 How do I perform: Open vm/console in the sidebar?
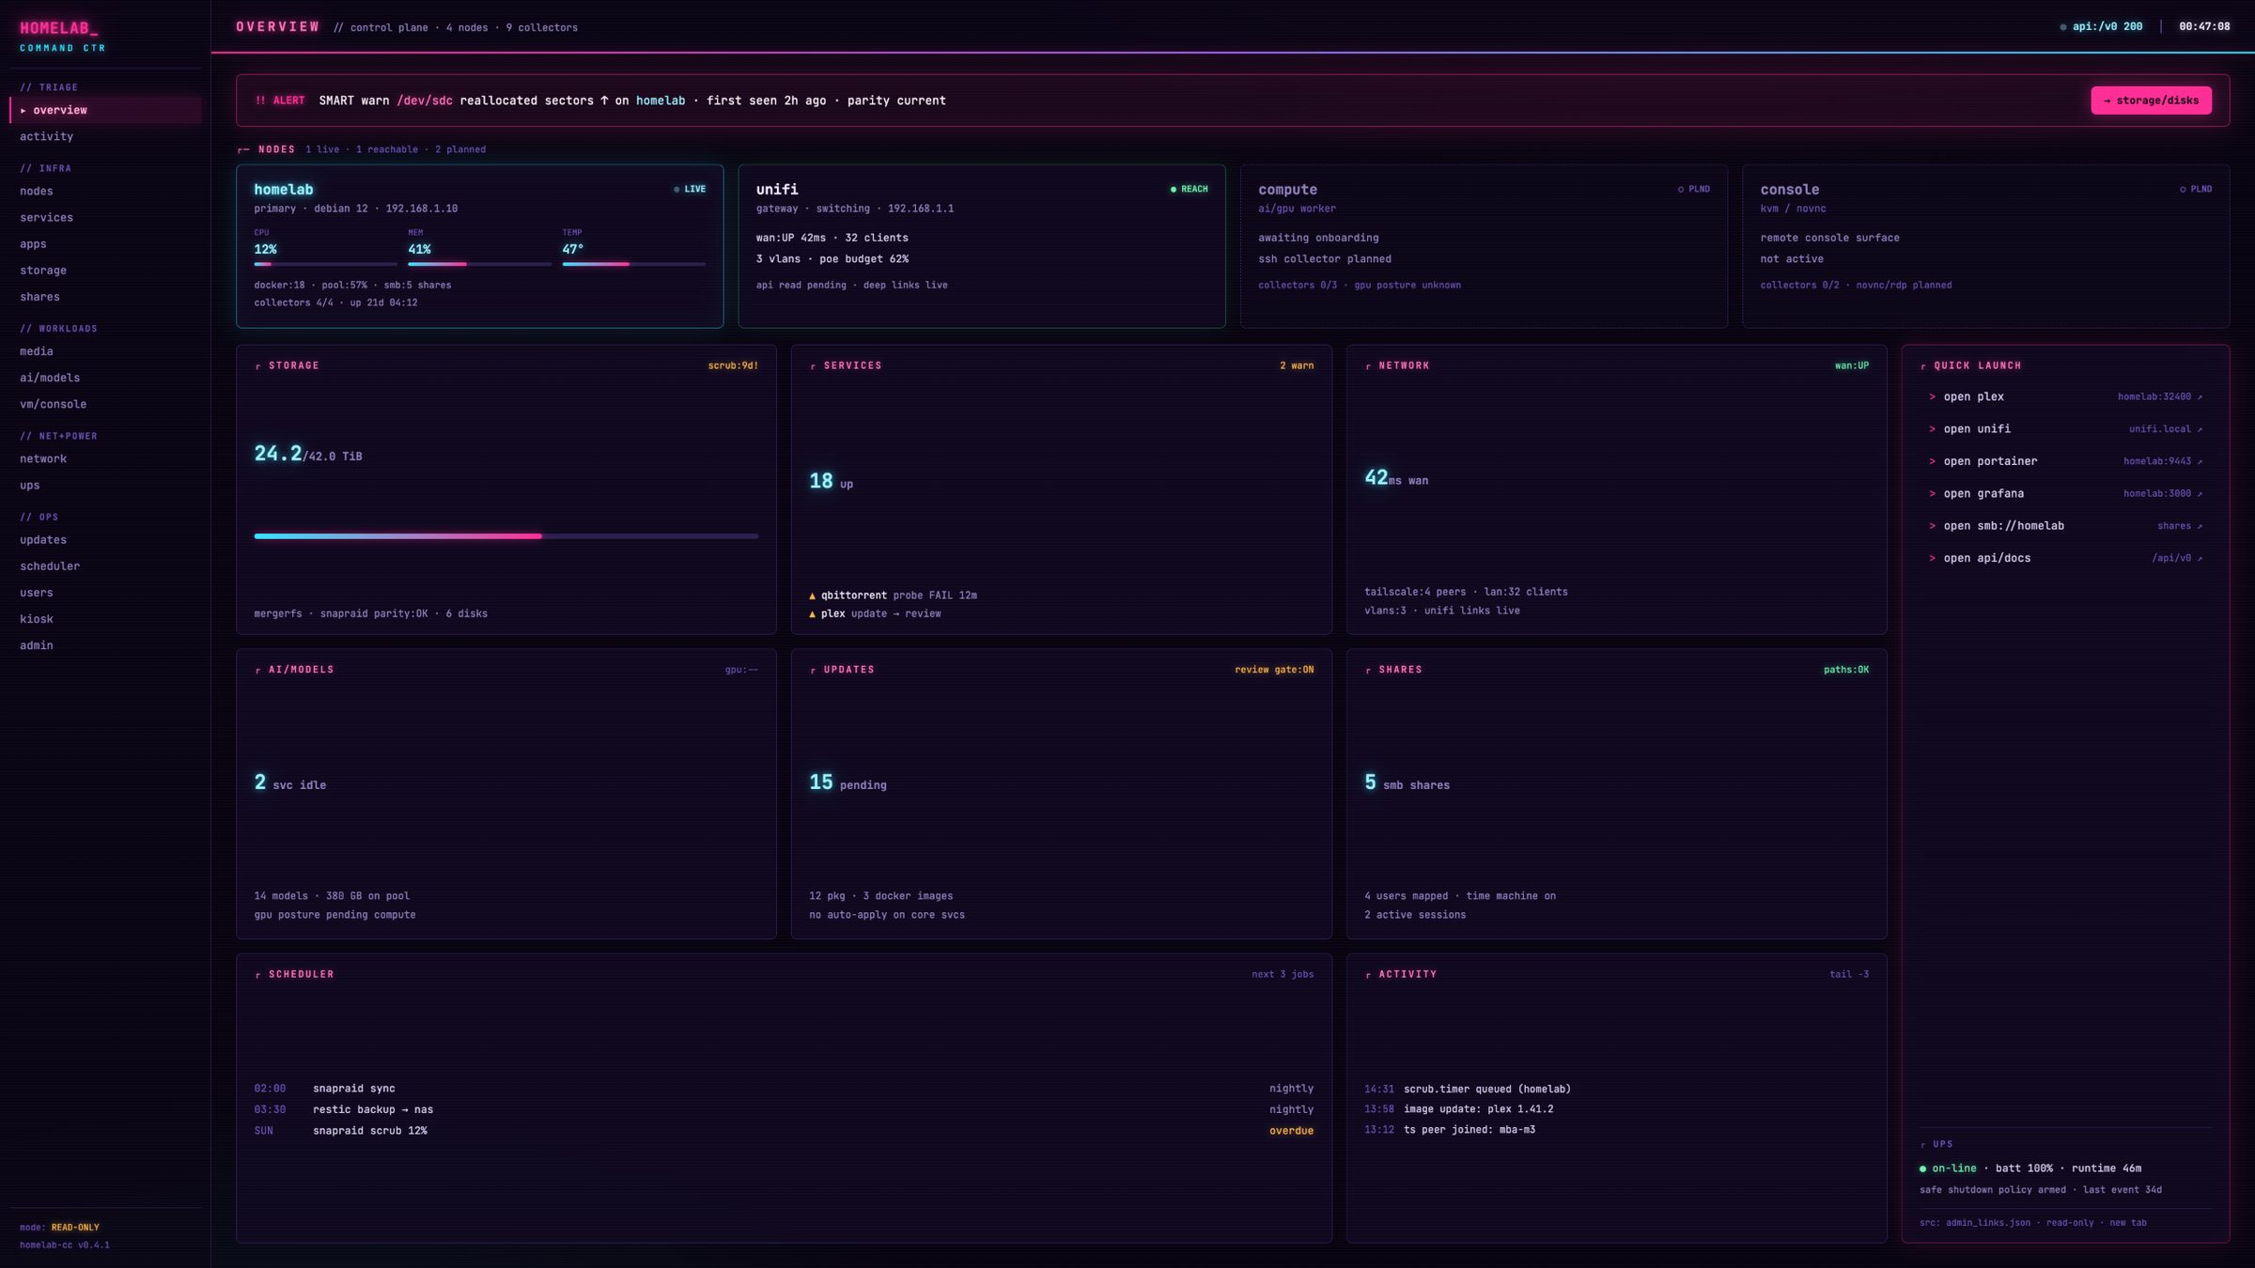(x=105, y=404)
